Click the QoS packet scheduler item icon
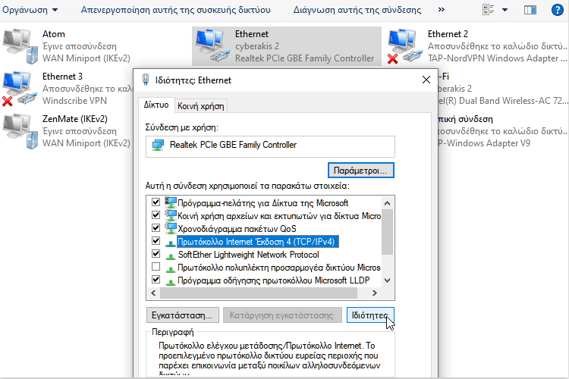The width and height of the screenshot is (569, 379). 171,228
